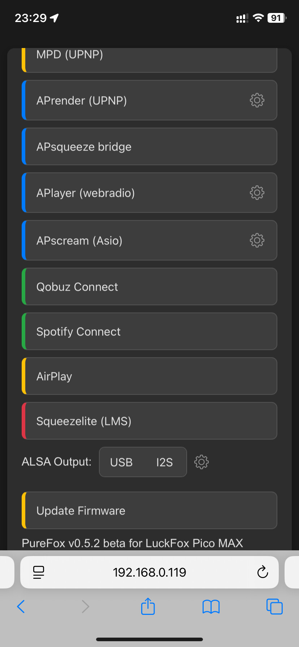The image size is (299, 647).
Task: Go back with the browser back arrow
Action: tap(21, 607)
